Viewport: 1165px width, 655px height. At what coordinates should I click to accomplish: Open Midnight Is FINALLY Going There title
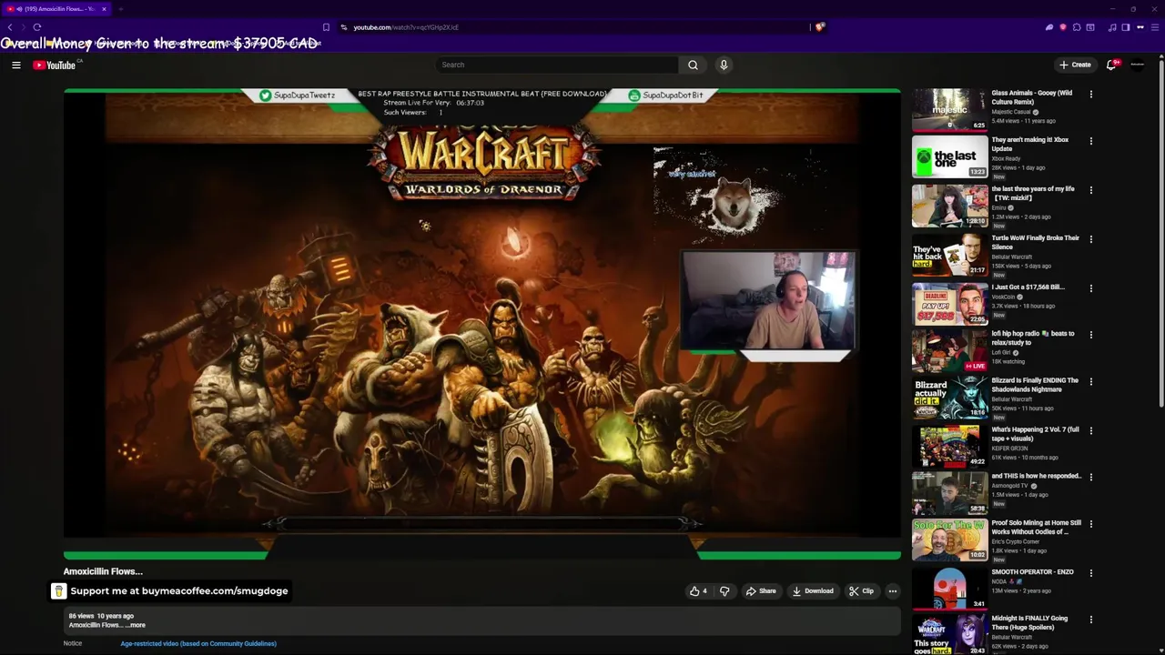coord(1030,623)
